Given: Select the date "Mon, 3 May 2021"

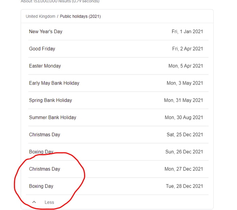Looking at the screenshot, I should tap(185, 83).
